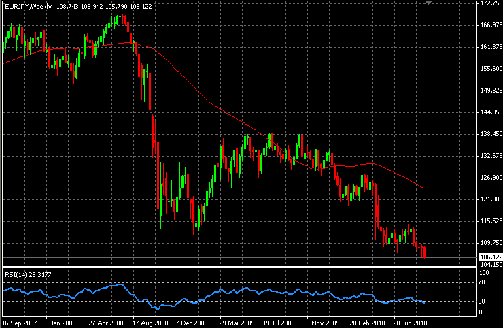This screenshot has width=503, height=328.
Task: Select the RSI(14) 28.3177 indicator label
Action: pos(28,274)
